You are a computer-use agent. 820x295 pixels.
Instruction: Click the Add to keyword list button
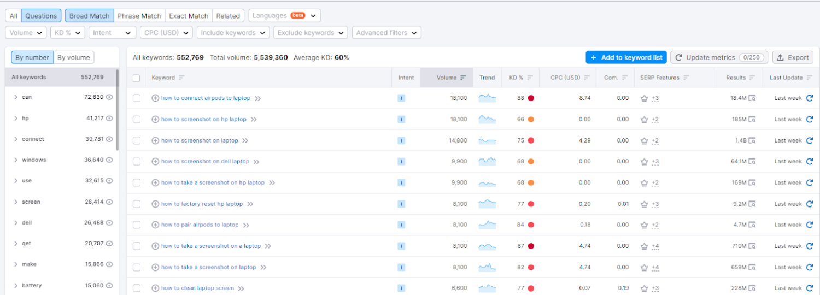pos(626,57)
